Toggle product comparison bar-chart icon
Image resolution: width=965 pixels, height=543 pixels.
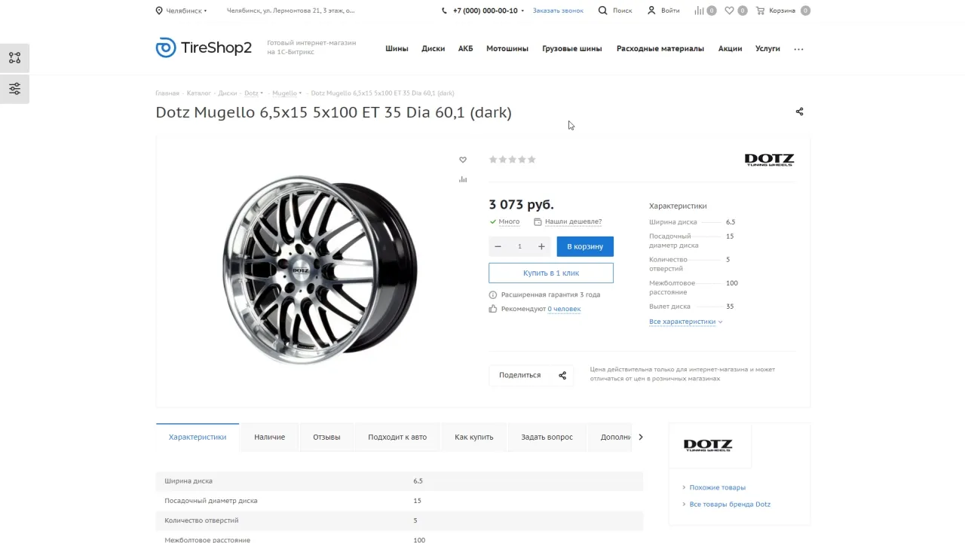[463, 179]
